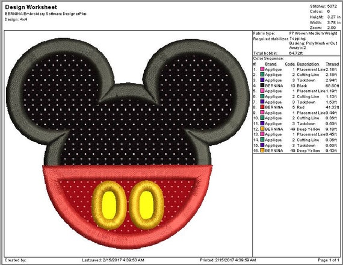This screenshot has width=343, height=265.
Task: Click 'Printed: 2/15/2017 4:39:59 AM'
Action: pos(227,260)
